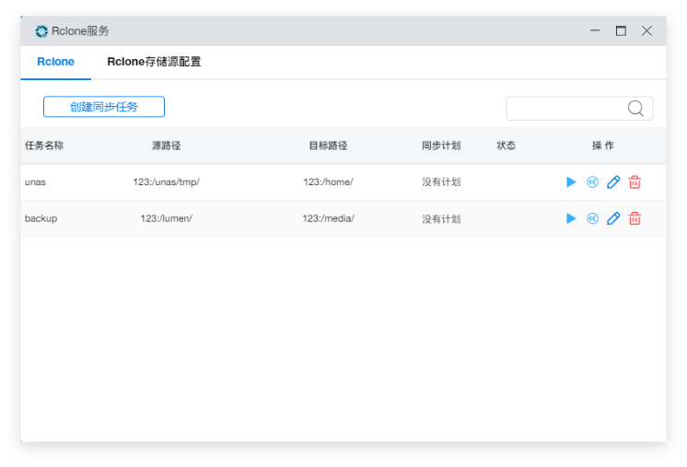The width and height of the screenshot is (687, 467).
Task: Click the rewind icon in backup row
Action: pyautogui.click(x=592, y=218)
